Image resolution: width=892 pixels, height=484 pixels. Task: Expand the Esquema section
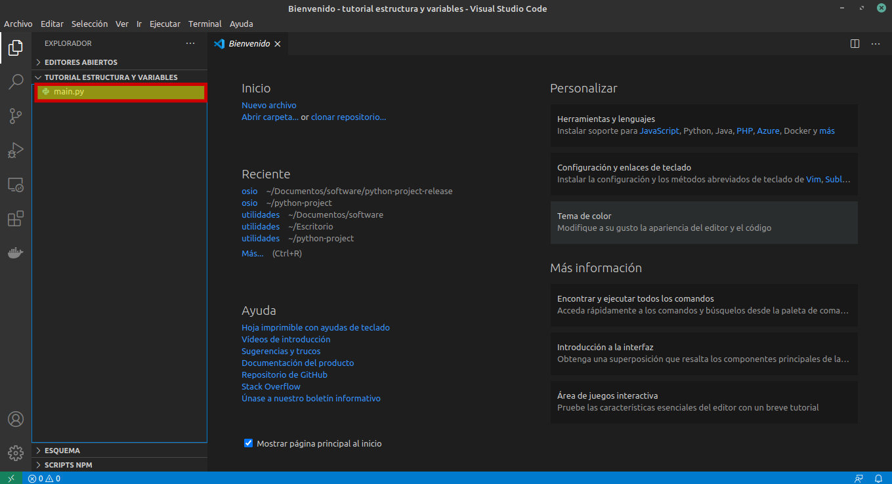pyautogui.click(x=119, y=451)
